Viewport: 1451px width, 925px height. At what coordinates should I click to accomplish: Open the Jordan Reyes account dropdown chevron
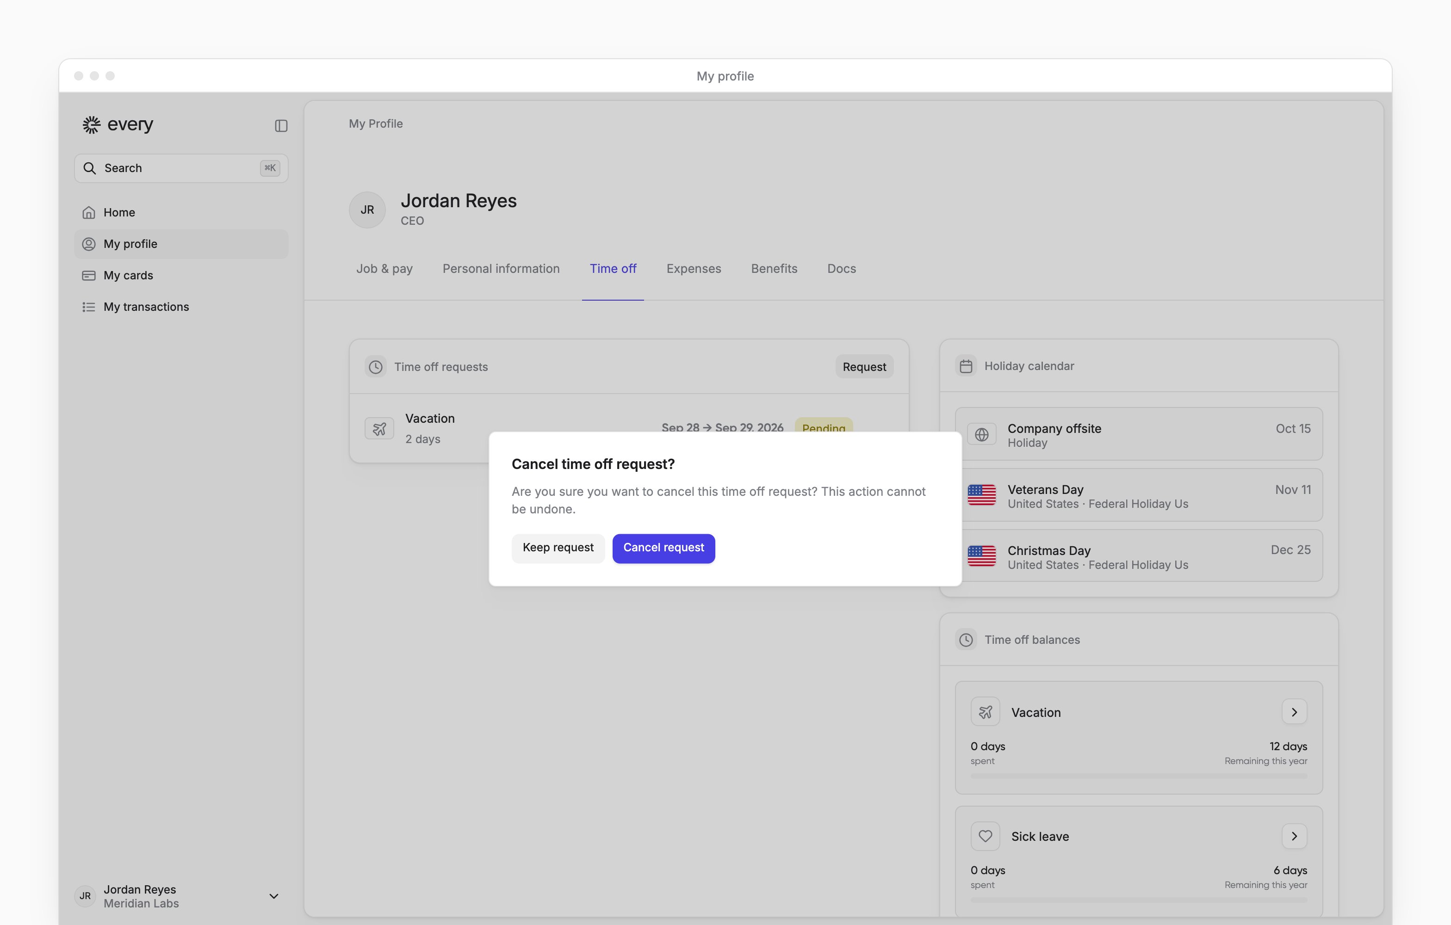tap(273, 896)
